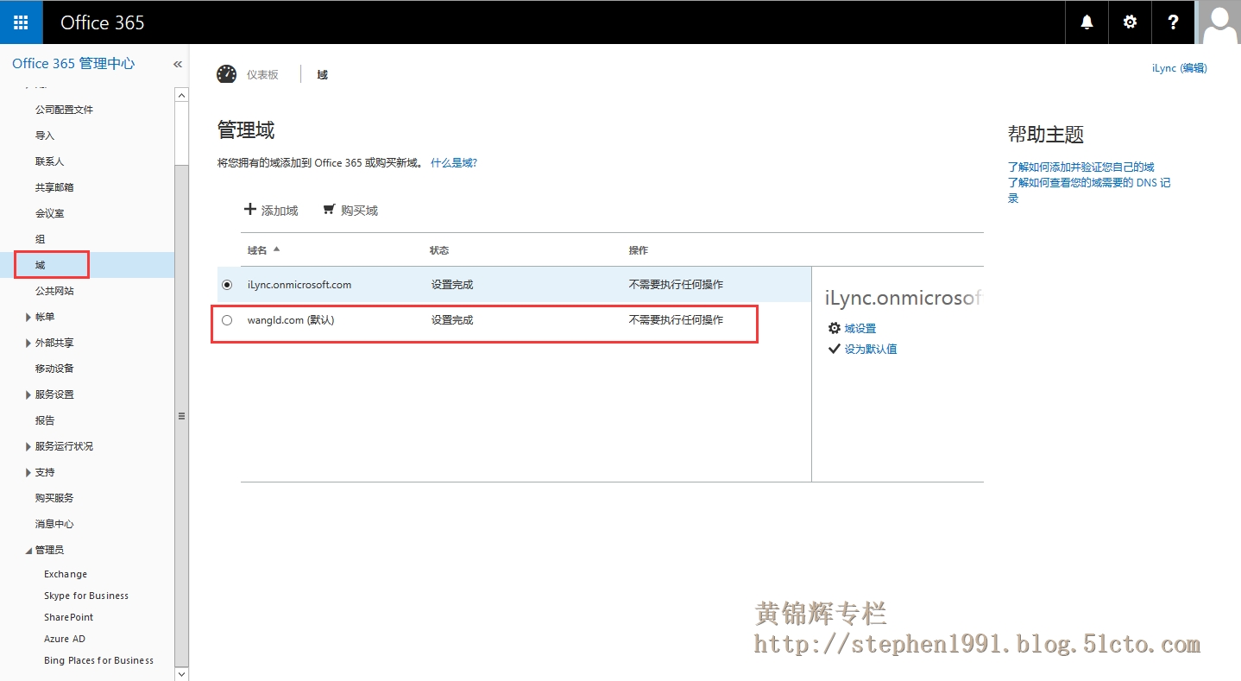The image size is (1241, 681).
Task: Open the 了解如何添加并验证您自己的域 help link
Action: tap(1081, 167)
